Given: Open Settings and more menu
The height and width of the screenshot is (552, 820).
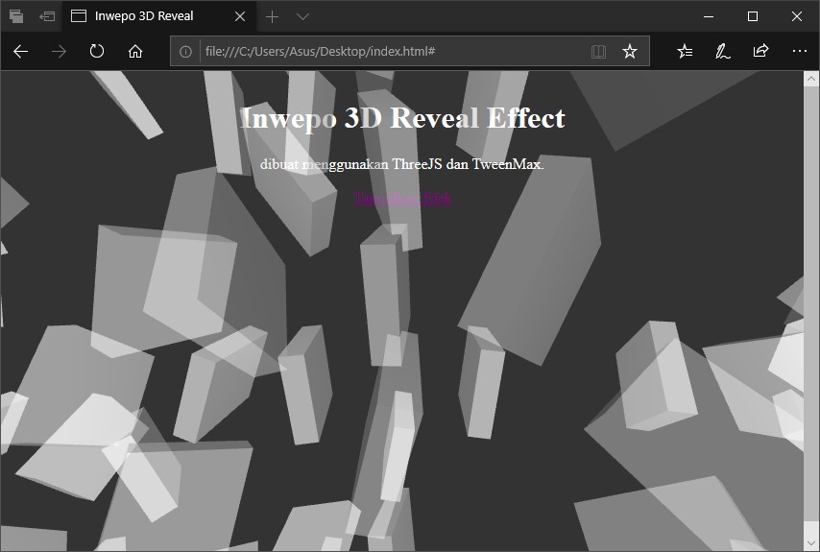Looking at the screenshot, I should [799, 51].
